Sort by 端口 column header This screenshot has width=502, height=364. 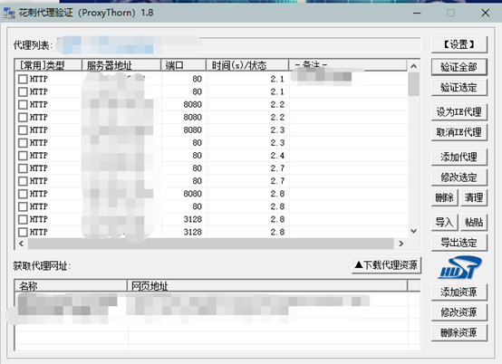[x=183, y=65]
